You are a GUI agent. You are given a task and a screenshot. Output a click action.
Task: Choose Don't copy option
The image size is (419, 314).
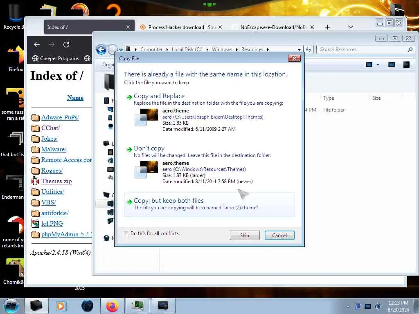point(209,165)
